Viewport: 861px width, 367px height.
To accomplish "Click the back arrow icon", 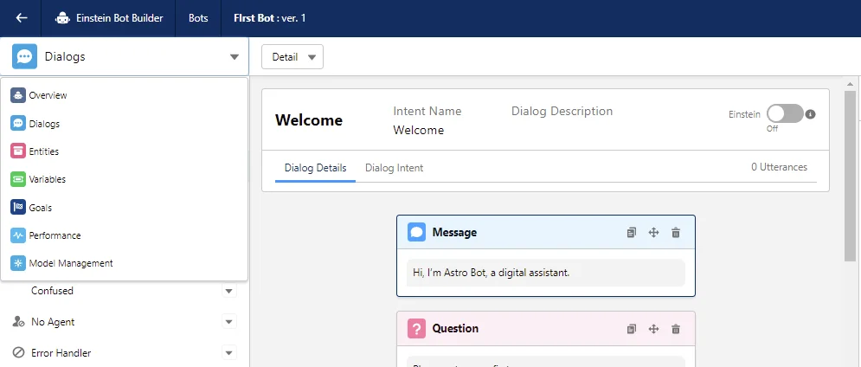I will pos(22,18).
